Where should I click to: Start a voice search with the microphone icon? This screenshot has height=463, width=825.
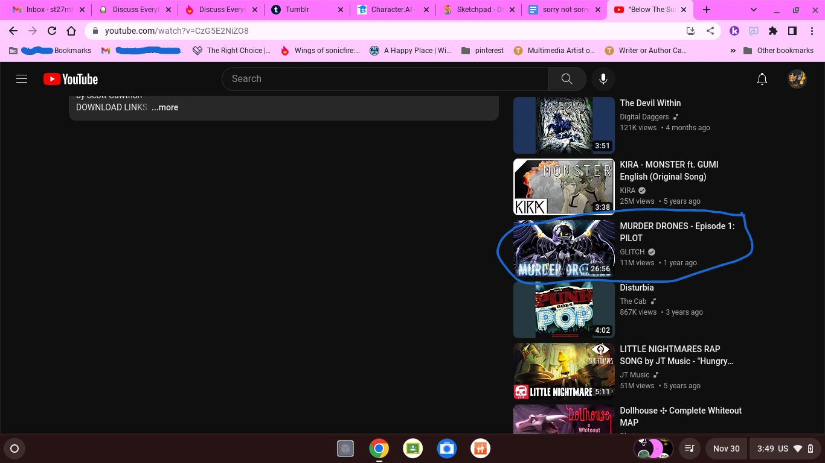(603, 79)
